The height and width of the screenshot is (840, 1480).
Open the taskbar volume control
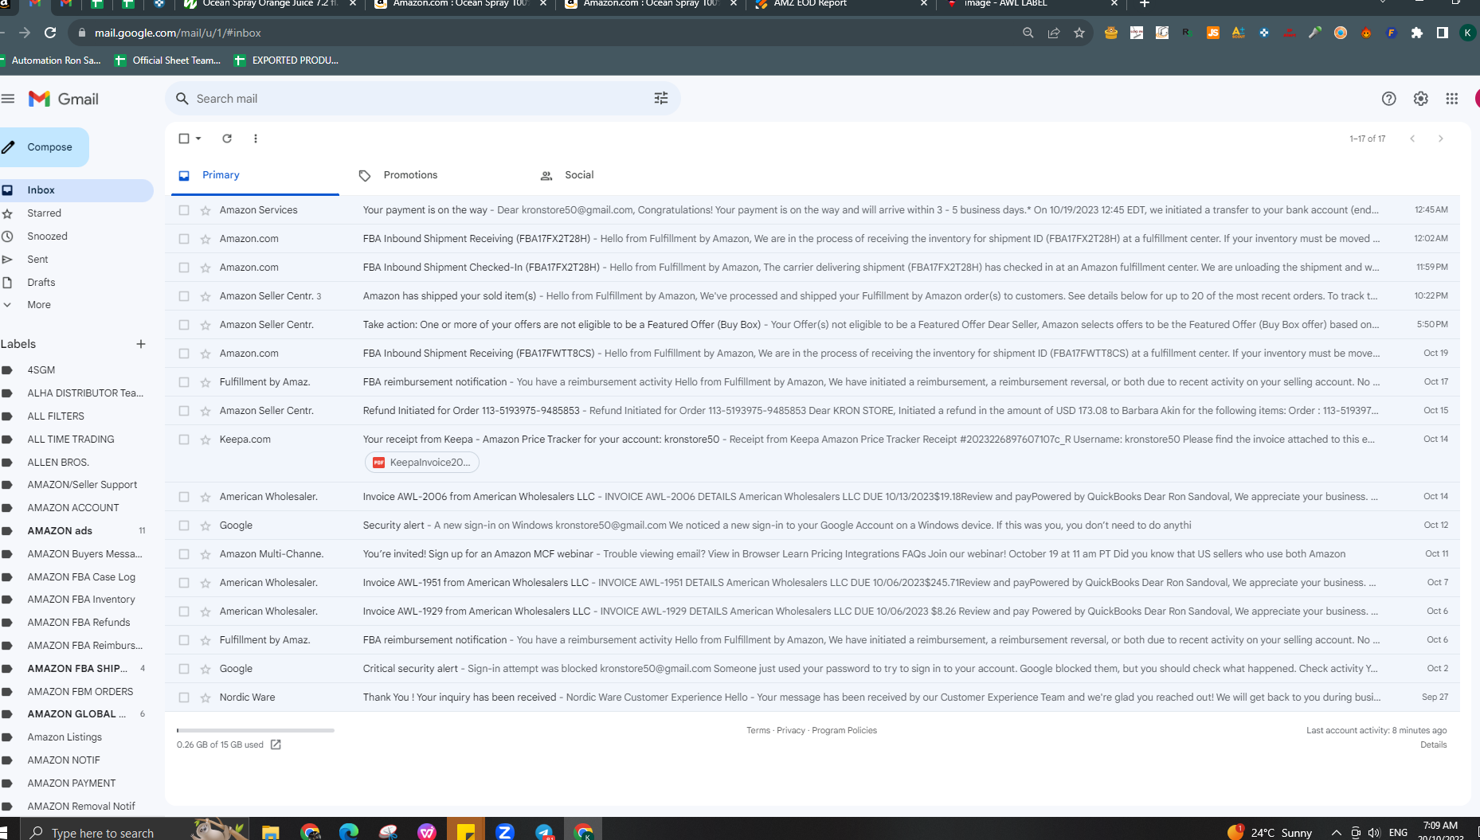click(x=1374, y=833)
